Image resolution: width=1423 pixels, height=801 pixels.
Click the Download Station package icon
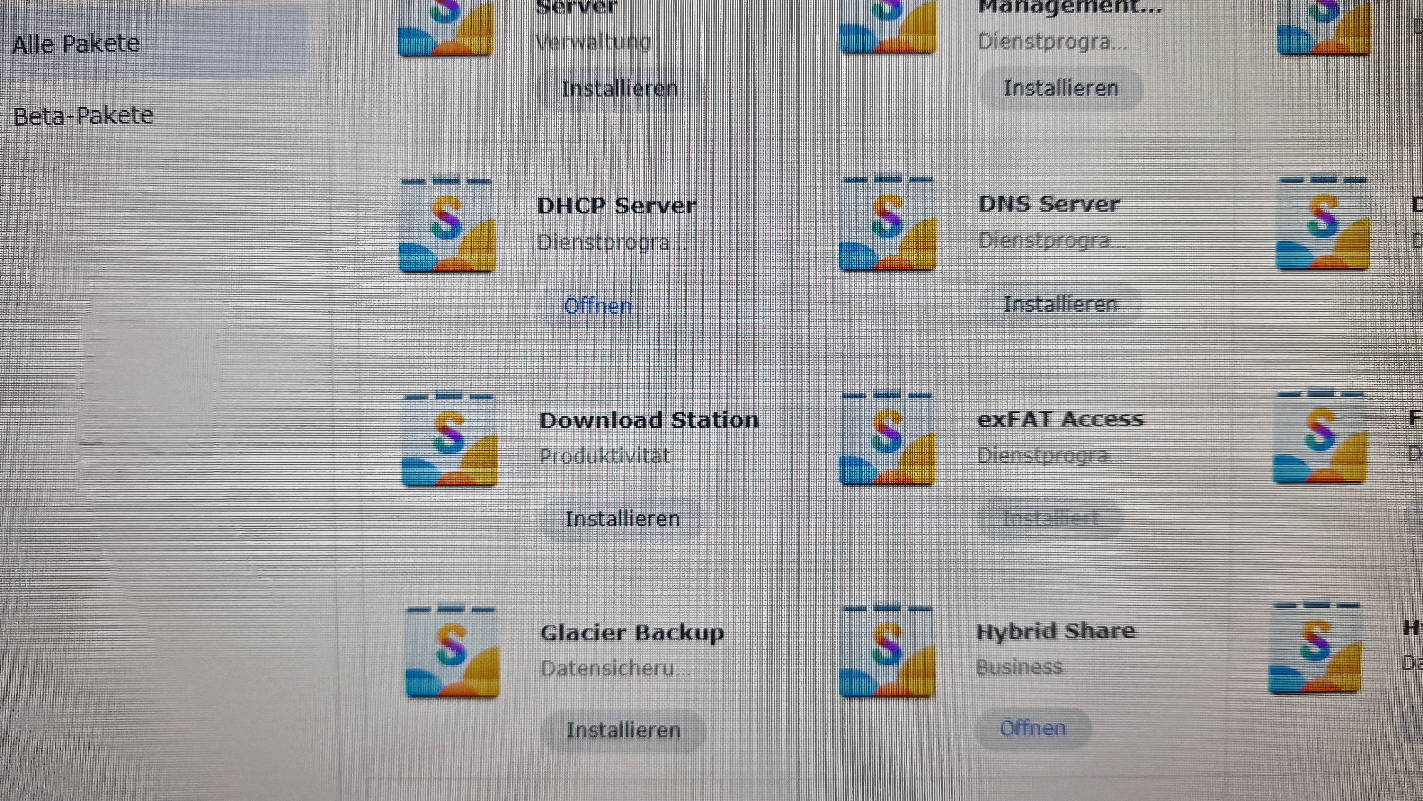tap(450, 440)
